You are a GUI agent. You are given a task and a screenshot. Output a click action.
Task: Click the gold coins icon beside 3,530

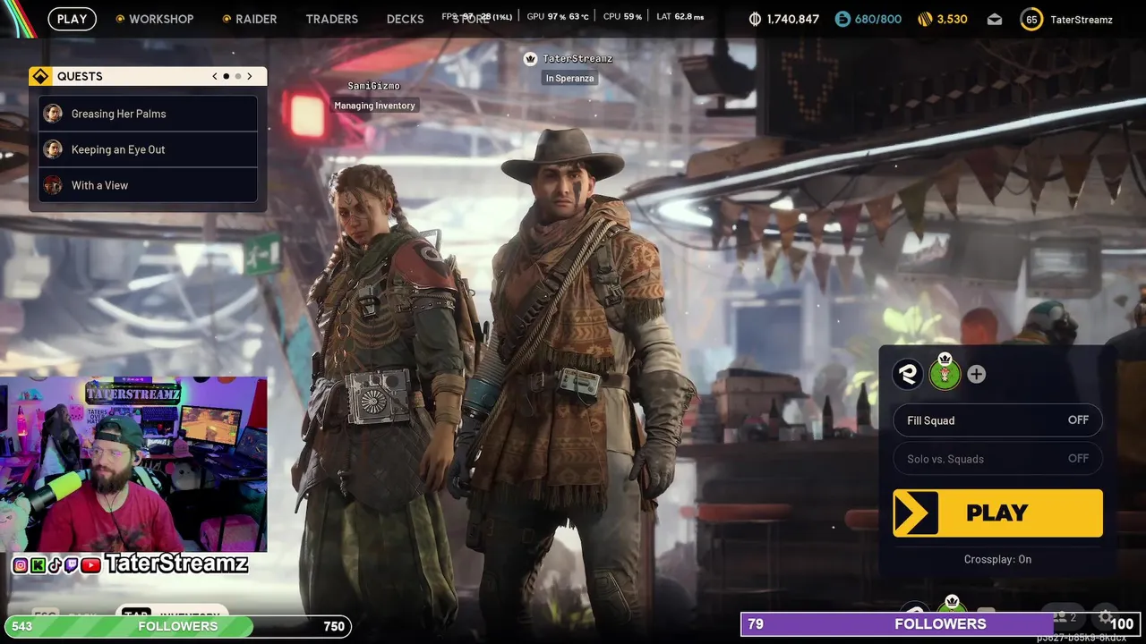pyautogui.click(x=925, y=19)
